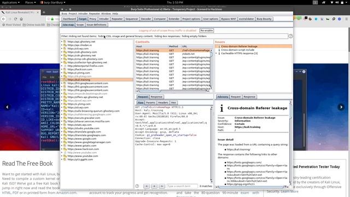
Task: Open Issue definitions sub-tab
Action: tap(96, 25)
